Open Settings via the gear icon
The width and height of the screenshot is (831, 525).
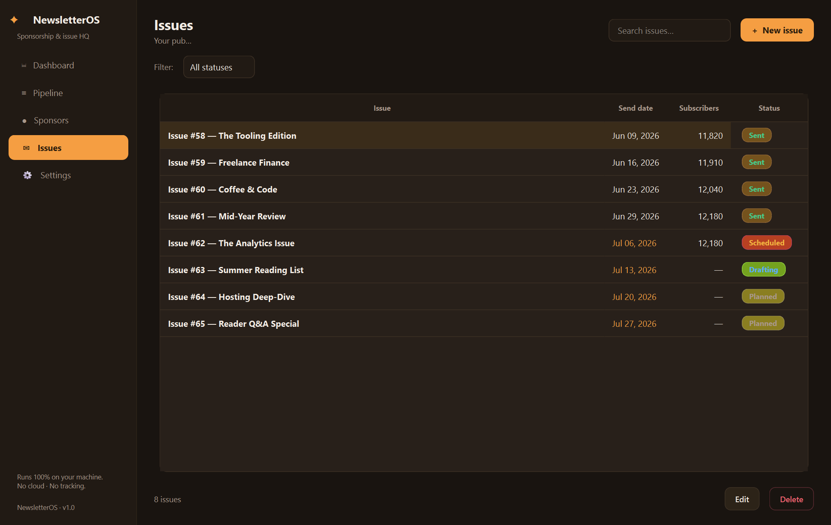(x=27, y=175)
